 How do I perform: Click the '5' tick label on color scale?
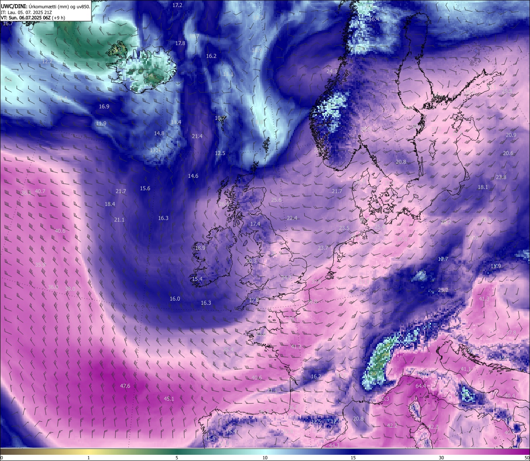pyautogui.click(x=177, y=458)
